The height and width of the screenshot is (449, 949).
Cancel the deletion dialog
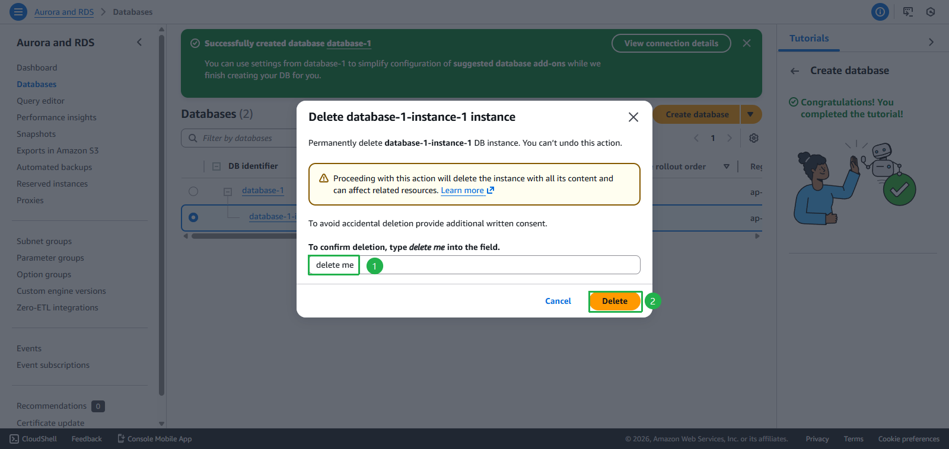pos(558,301)
